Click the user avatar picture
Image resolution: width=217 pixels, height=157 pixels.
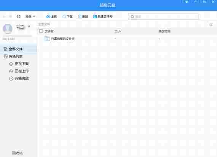tap(8, 29)
